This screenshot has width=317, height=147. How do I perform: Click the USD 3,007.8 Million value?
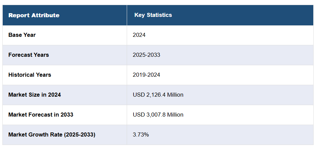click(x=158, y=115)
